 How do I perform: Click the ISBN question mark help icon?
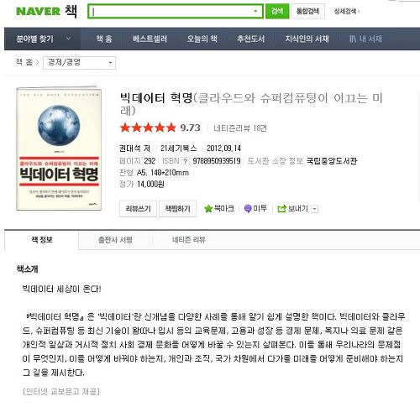pyautogui.click(x=185, y=161)
